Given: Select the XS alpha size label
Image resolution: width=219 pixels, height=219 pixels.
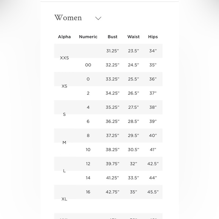Looking at the screenshot, I should pos(65,86).
